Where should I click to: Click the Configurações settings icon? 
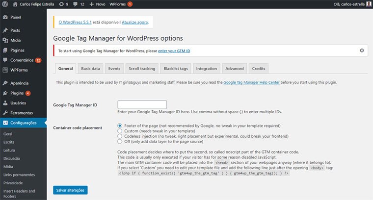[x=5, y=123]
